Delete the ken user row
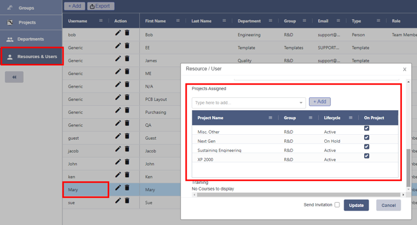This screenshot has width=417, height=225. 127,175
